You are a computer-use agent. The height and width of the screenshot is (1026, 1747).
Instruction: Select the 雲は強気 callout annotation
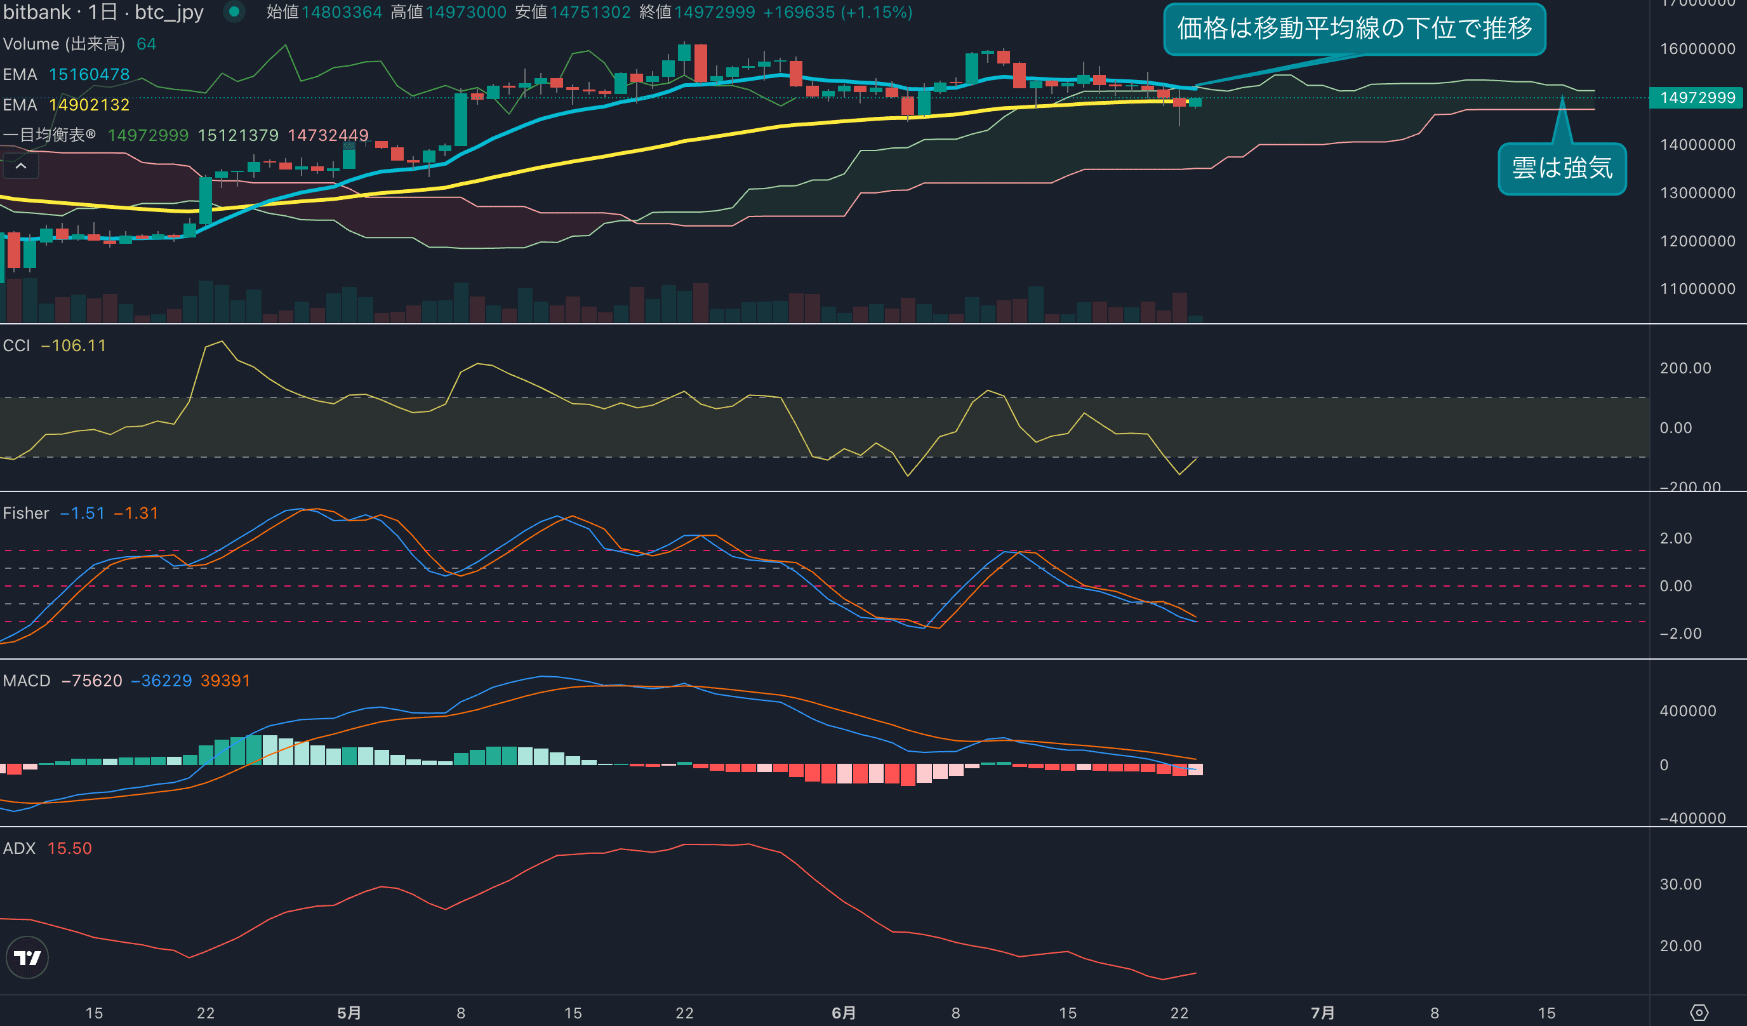point(1562,168)
